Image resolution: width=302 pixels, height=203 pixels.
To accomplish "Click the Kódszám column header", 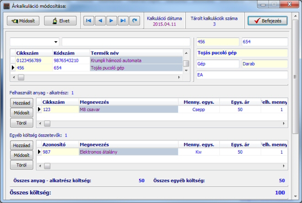I will (71, 53).
